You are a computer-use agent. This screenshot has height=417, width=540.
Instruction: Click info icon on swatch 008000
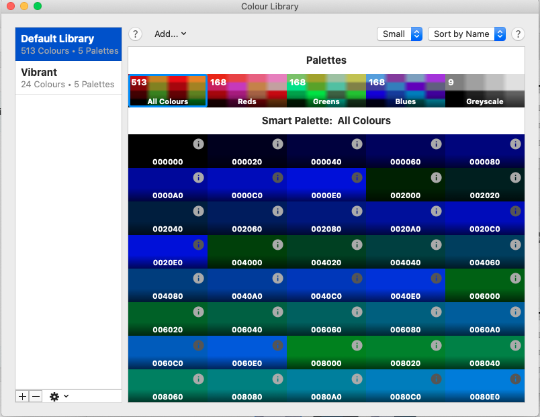tap(357, 345)
